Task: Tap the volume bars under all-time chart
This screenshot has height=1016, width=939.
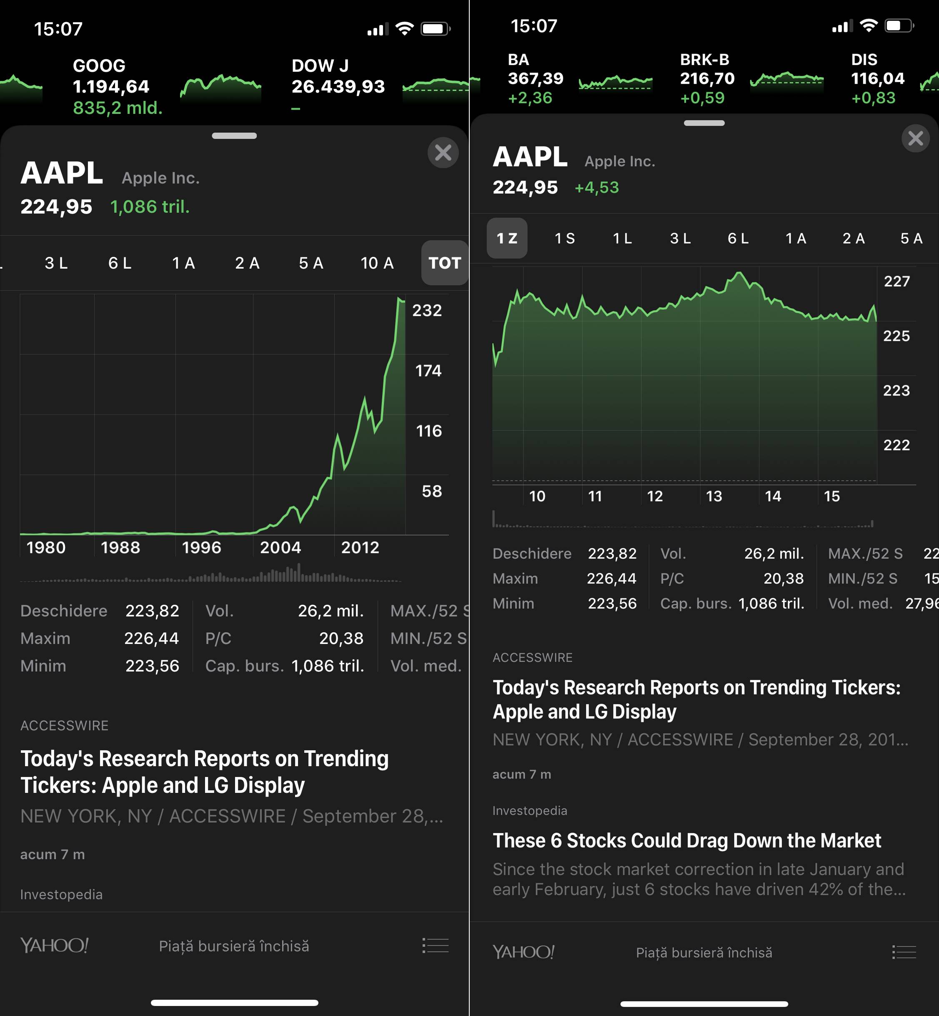Action: [x=210, y=573]
